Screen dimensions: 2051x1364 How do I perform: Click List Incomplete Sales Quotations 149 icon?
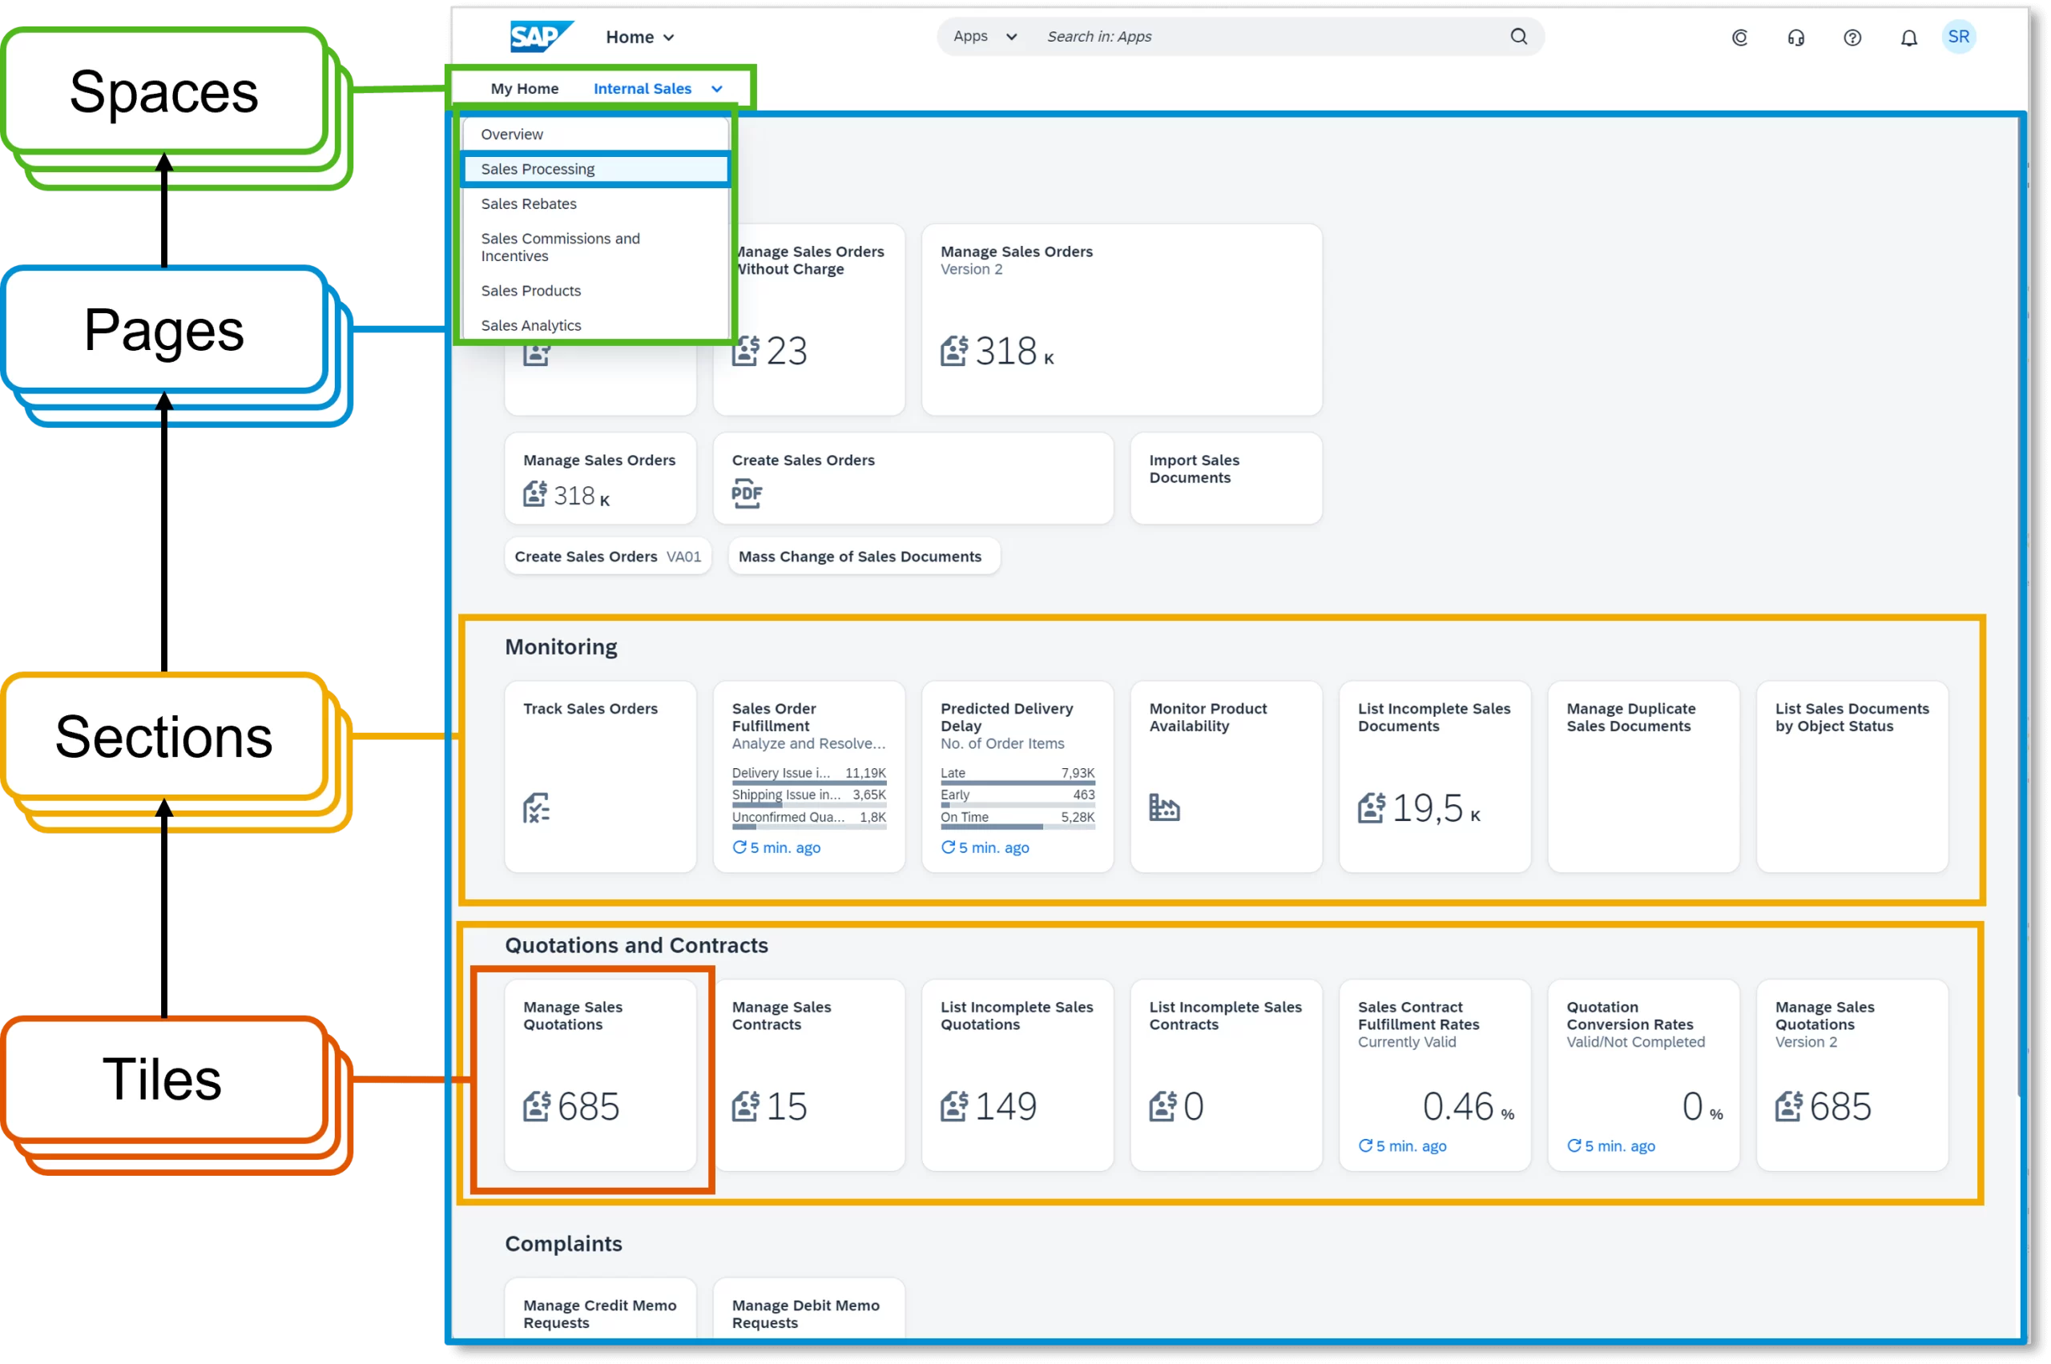[x=953, y=1107]
